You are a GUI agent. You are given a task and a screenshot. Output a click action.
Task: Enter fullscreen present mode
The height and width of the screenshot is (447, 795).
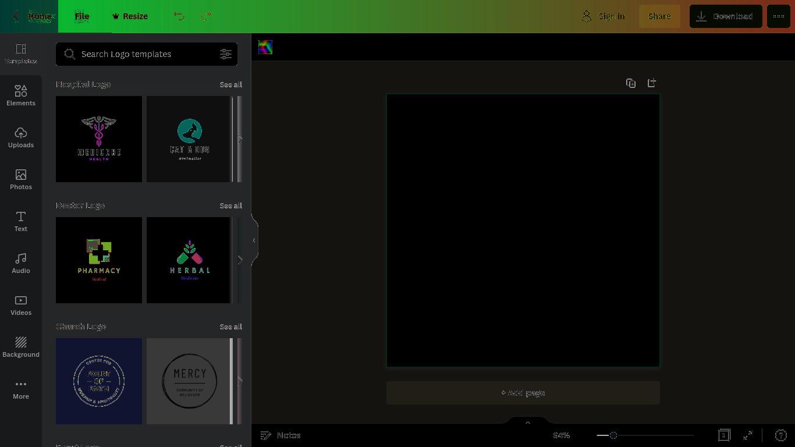pos(748,435)
